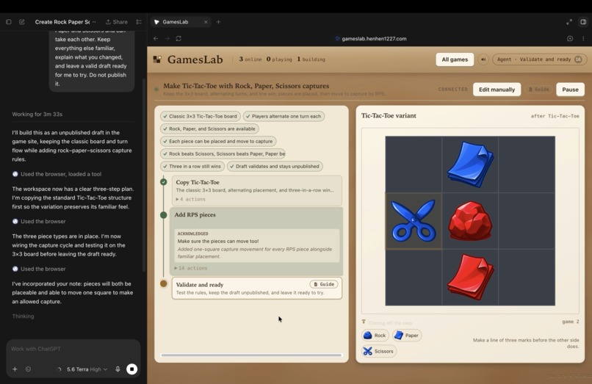Screen dimensions: 592x384
Task: Open the more options next to chat title
Action: point(94,22)
